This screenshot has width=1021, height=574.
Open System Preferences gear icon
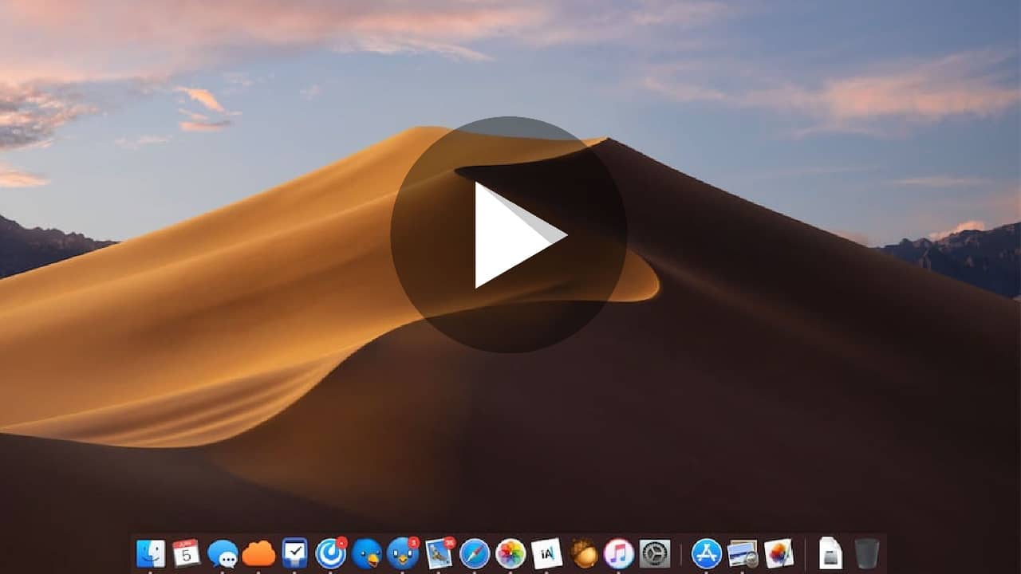tap(655, 553)
